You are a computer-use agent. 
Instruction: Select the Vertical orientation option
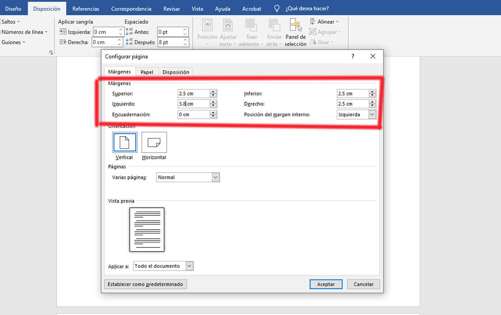[x=13, y=42]
